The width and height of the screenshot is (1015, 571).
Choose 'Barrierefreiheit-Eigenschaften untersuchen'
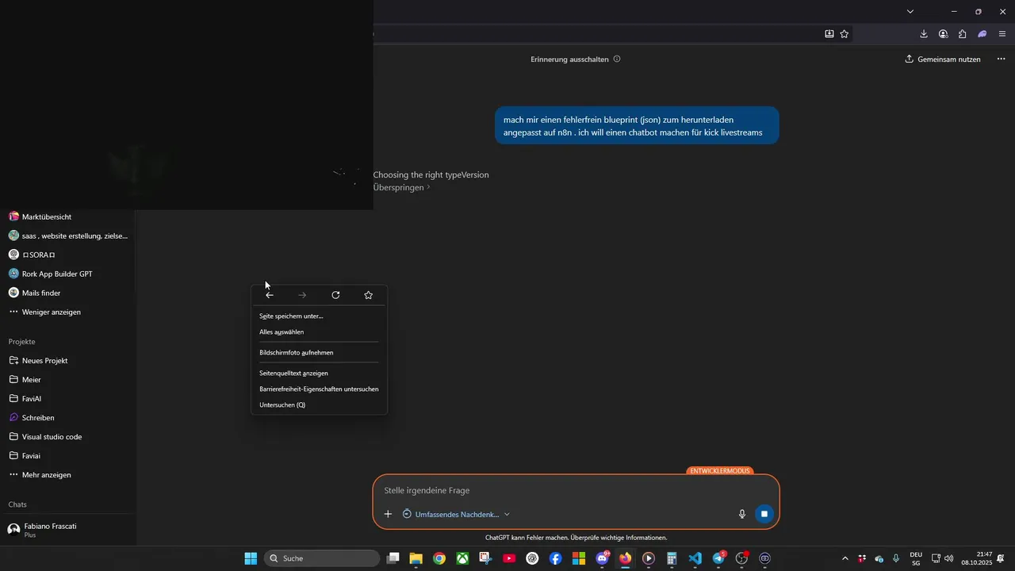(x=319, y=389)
